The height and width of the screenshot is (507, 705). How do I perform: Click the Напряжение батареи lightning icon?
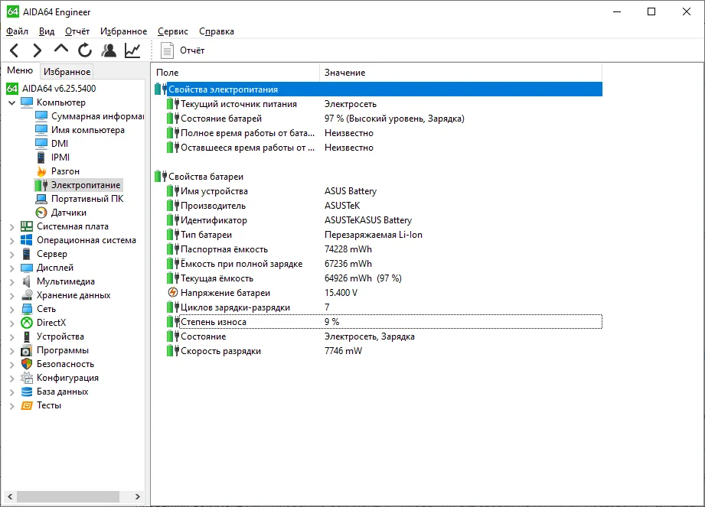173,293
